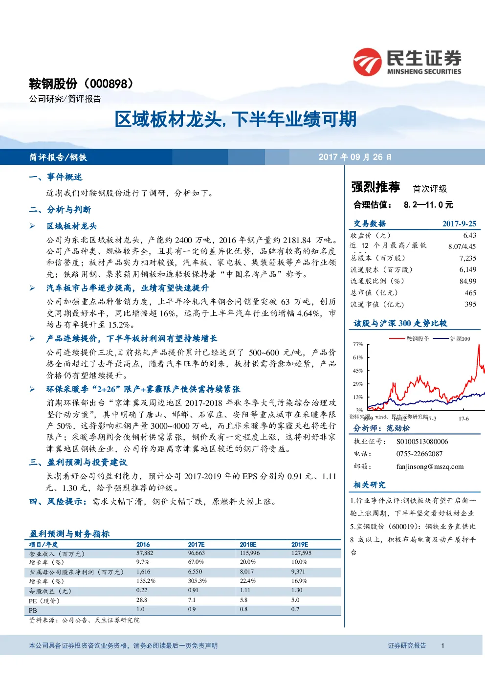Click the 环保采暖季"2+26"限产 bullet heading

(x=143, y=389)
